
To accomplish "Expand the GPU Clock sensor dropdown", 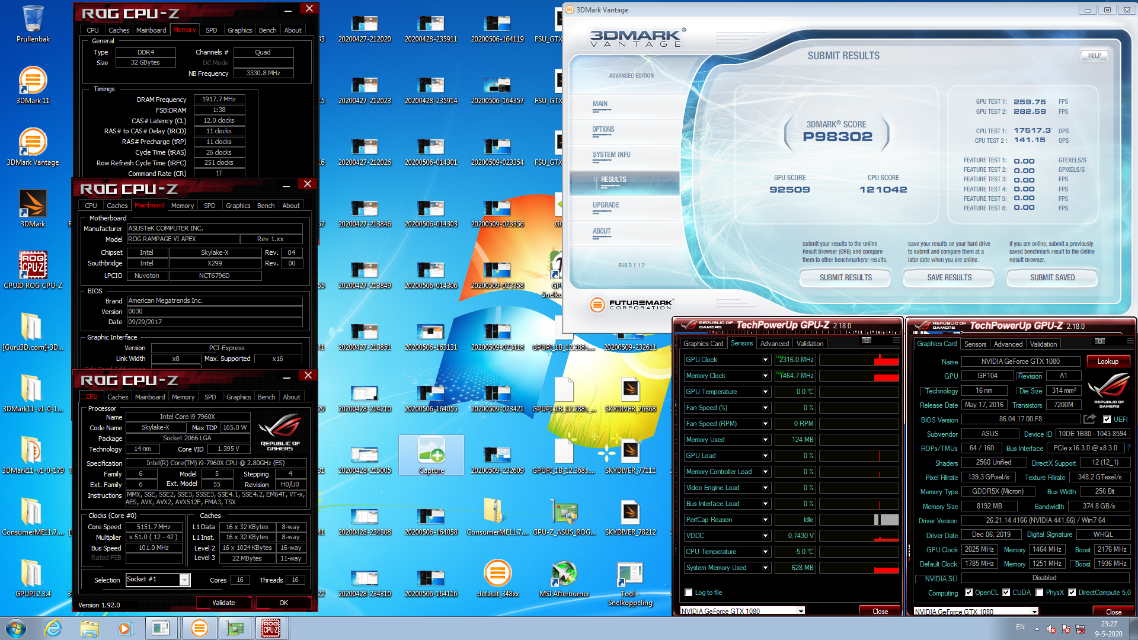I will pyautogui.click(x=765, y=360).
